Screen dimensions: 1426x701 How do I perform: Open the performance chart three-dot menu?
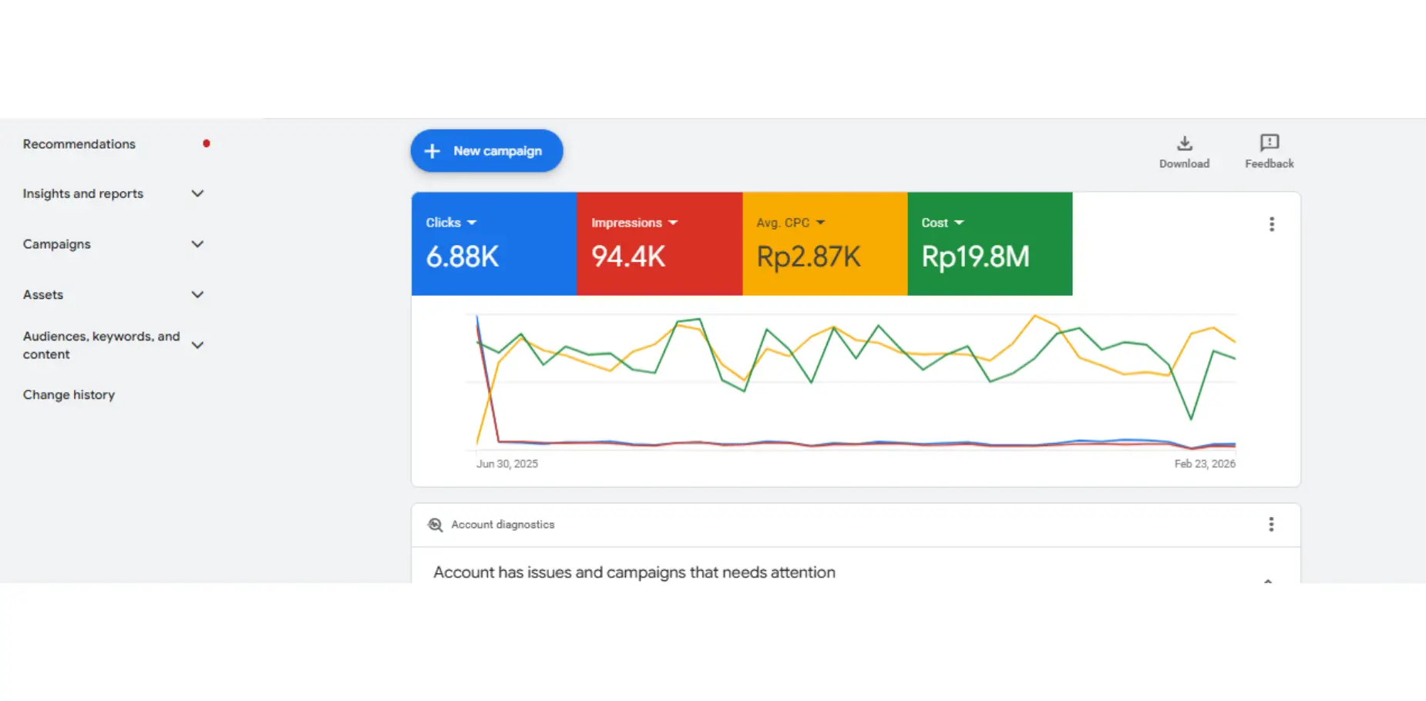1271,224
